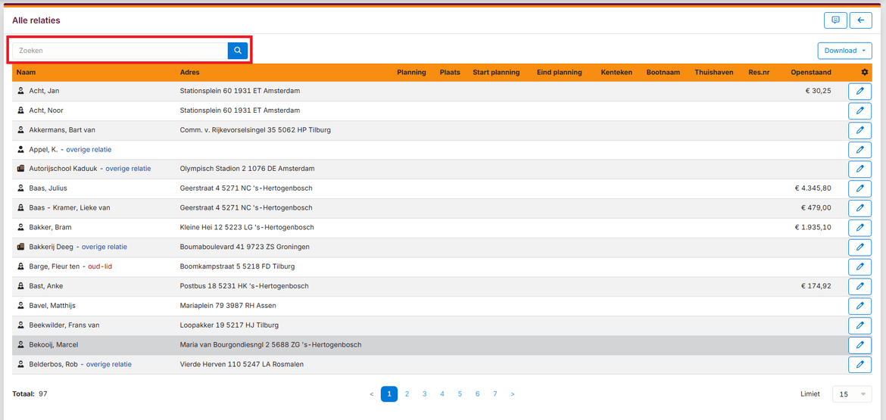The height and width of the screenshot is (420, 886).
Task: Click the blue search magnifier button
Action: tap(238, 51)
